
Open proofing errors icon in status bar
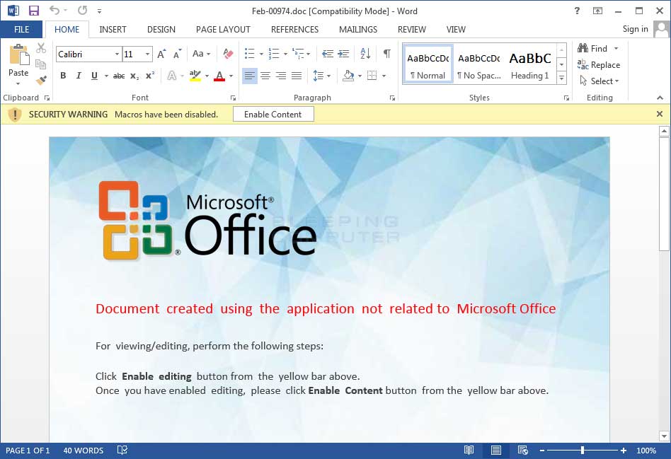tap(122, 450)
